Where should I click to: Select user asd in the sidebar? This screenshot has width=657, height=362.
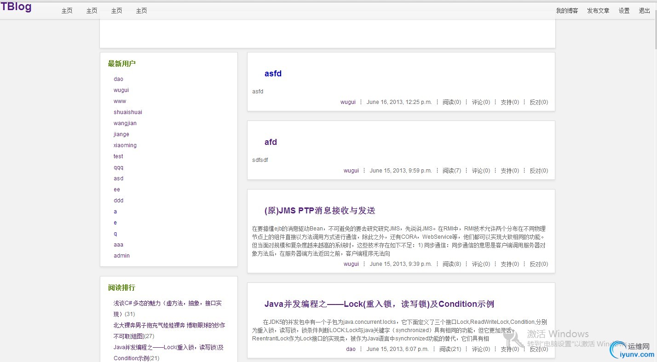(x=118, y=178)
